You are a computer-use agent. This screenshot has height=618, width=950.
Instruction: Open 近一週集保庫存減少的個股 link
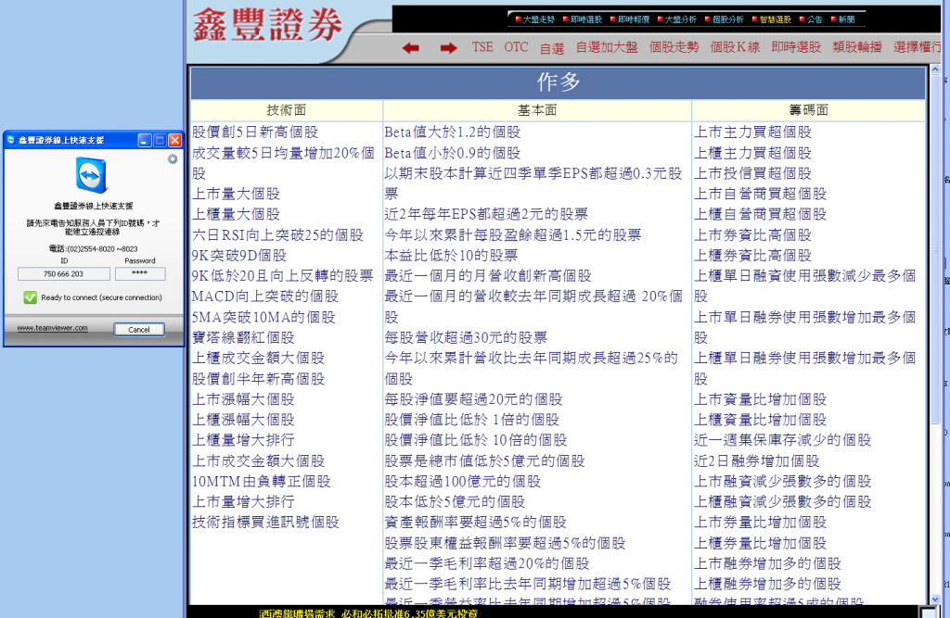(783, 440)
